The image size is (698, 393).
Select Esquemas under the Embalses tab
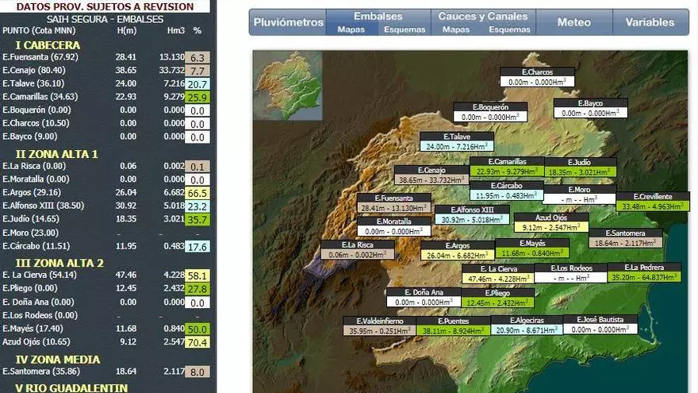pyautogui.click(x=404, y=29)
